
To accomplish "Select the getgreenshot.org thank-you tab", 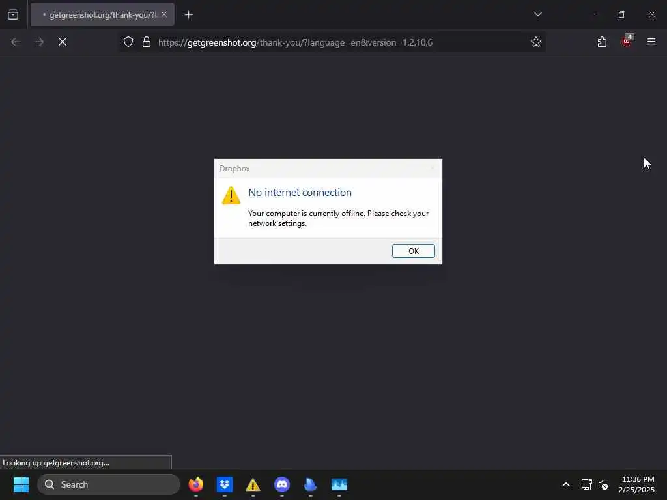I will coord(102,14).
